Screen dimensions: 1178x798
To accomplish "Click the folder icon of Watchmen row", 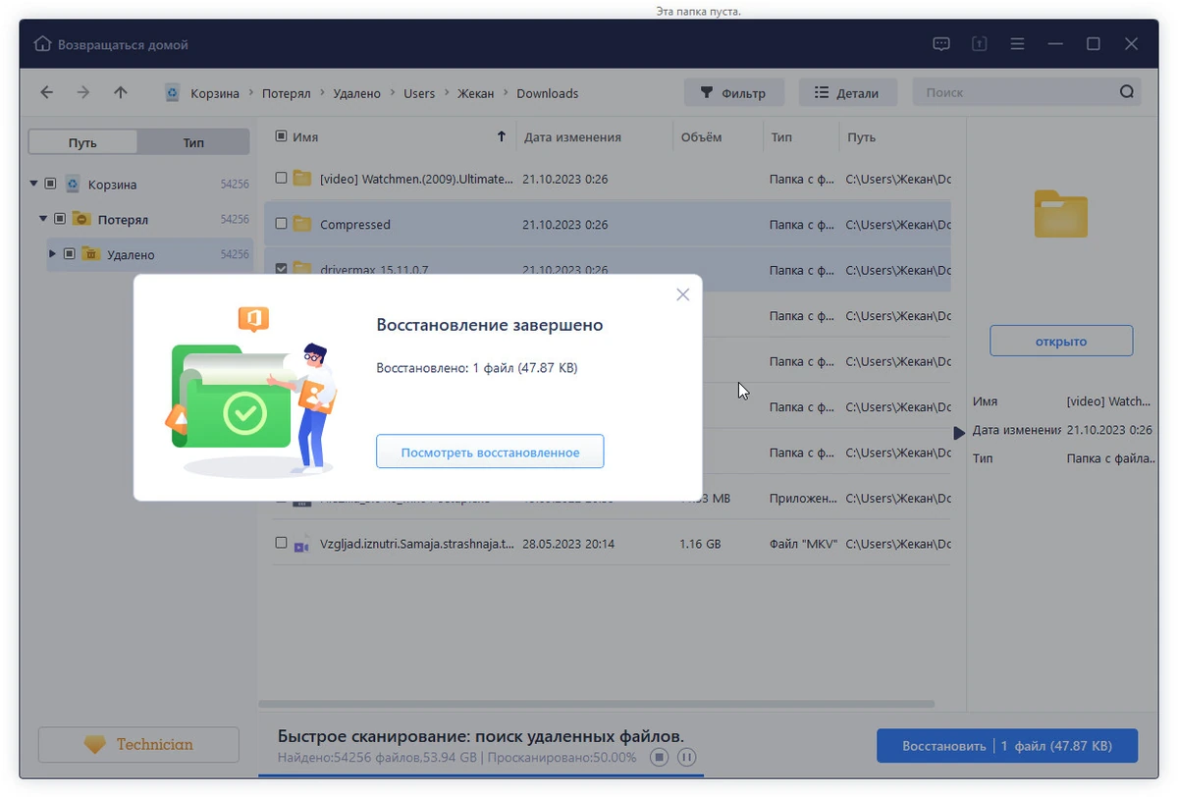I will pyautogui.click(x=302, y=179).
